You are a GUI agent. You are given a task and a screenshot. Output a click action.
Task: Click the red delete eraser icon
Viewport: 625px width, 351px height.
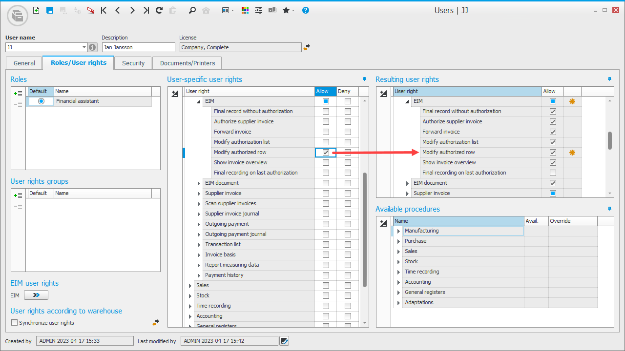tap(91, 10)
